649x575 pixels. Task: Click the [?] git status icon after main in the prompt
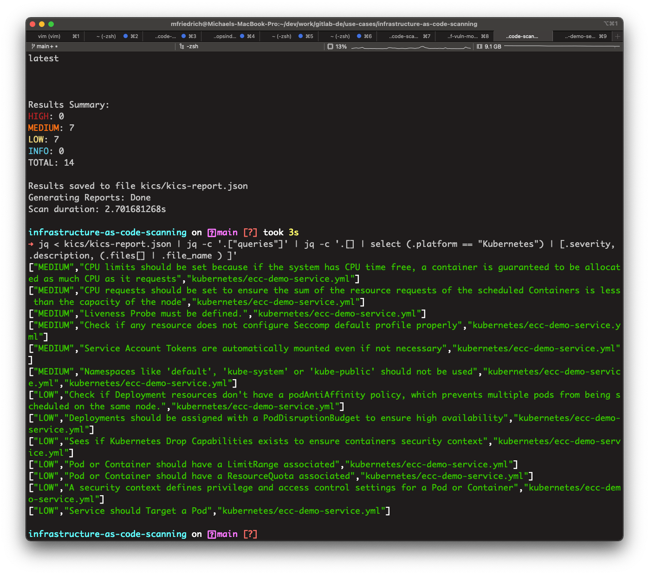pyautogui.click(x=251, y=232)
